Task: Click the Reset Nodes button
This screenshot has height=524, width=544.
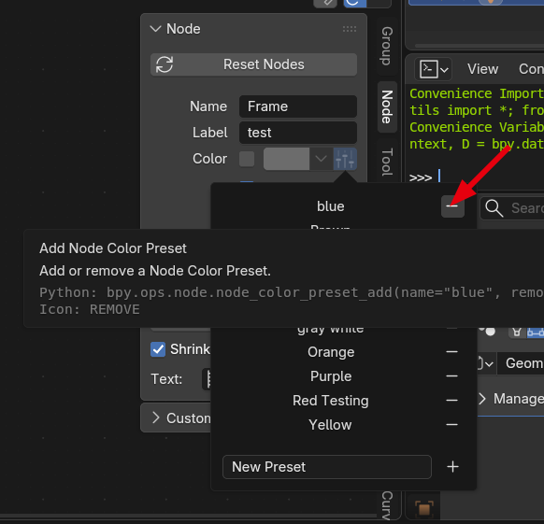Action: 253,64
